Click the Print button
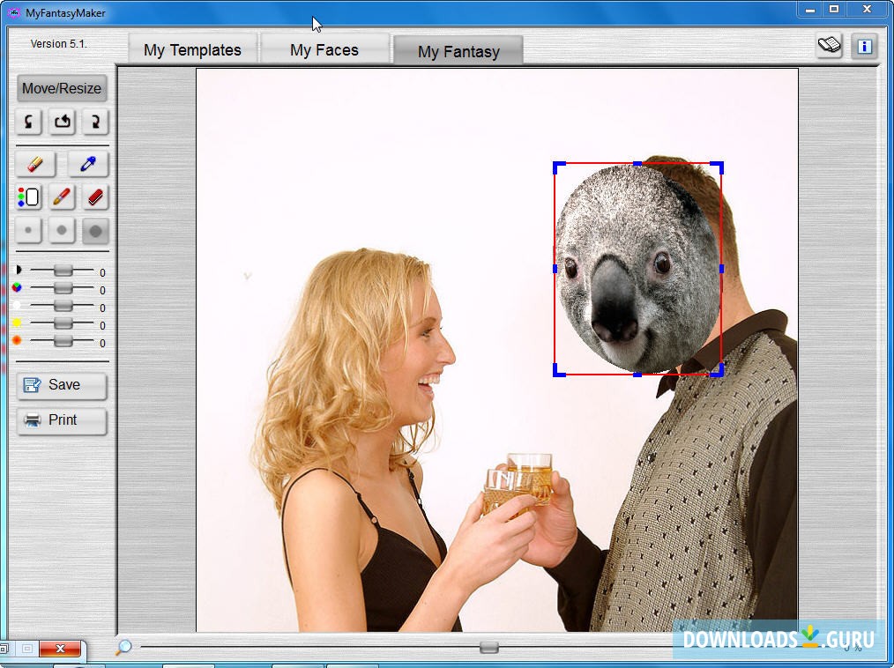Viewport: 894px width, 668px height. tap(62, 420)
